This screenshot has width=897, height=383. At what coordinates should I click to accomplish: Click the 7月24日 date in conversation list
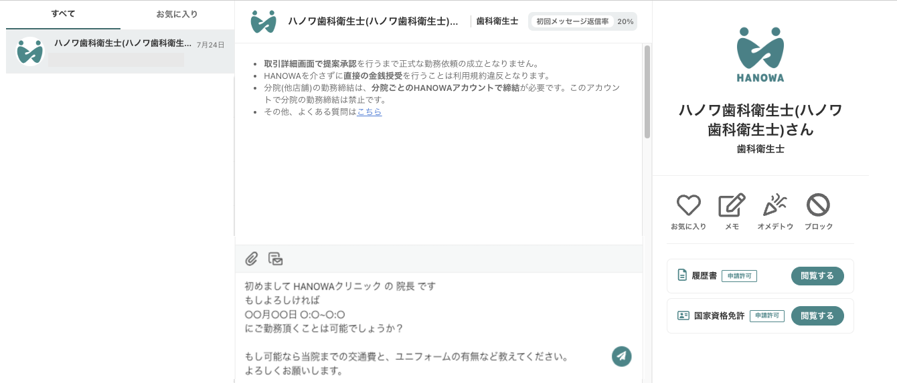coord(210,45)
